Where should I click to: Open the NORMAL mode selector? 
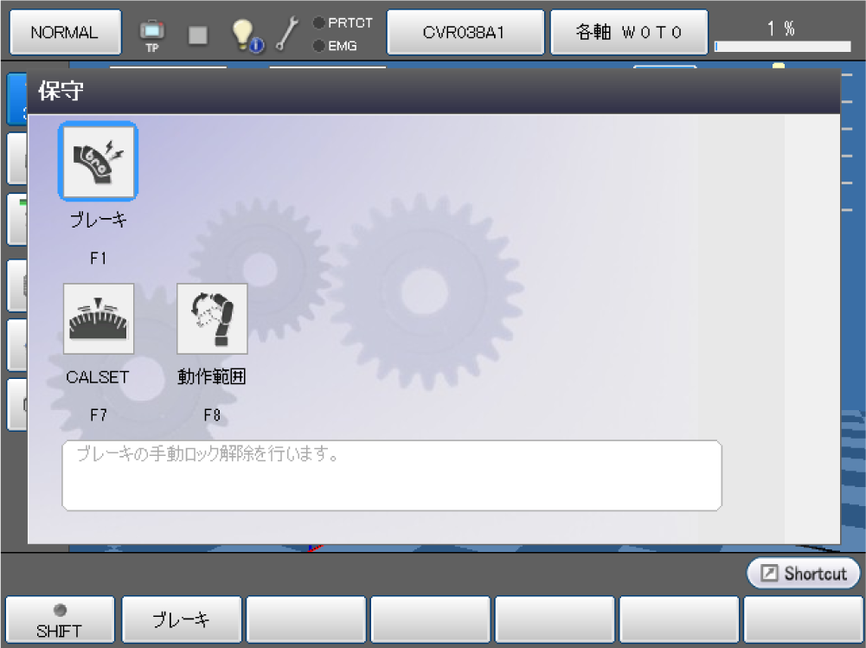click(x=65, y=33)
